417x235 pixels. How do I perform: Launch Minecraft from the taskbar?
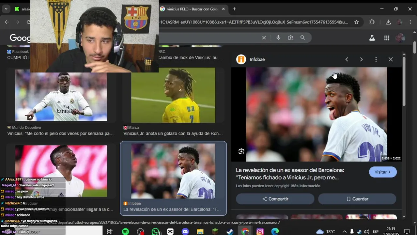215,232
